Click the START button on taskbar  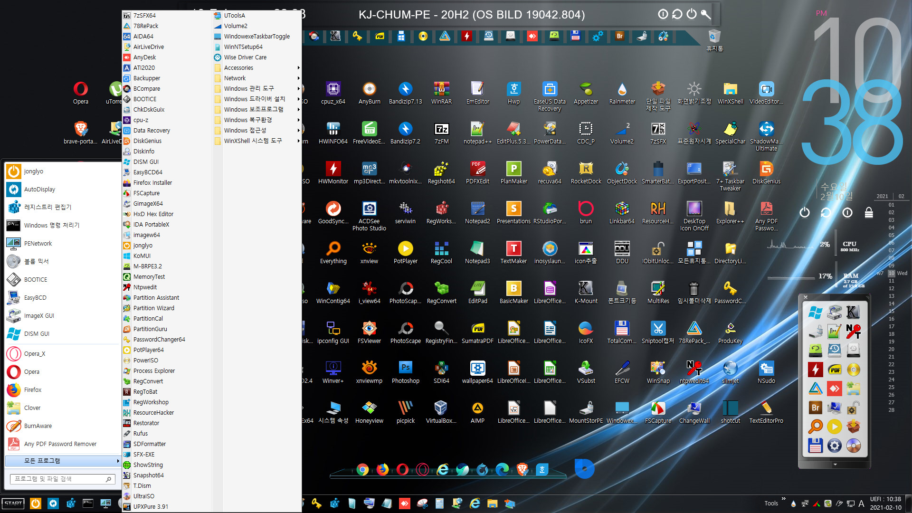pos(13,503)
